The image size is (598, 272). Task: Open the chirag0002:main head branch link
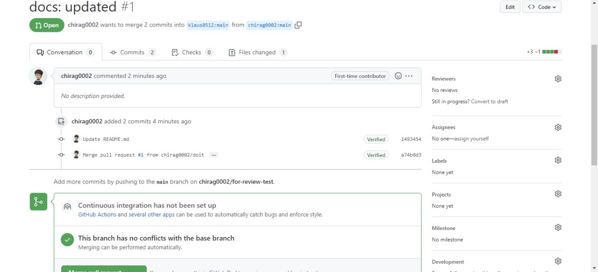click(270, 25)
